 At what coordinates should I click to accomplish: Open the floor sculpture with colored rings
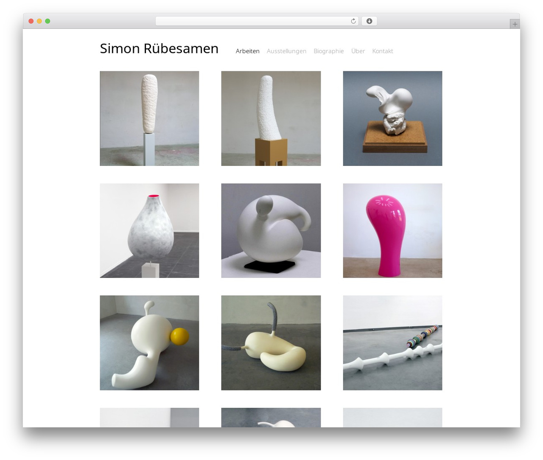(392, 343)
